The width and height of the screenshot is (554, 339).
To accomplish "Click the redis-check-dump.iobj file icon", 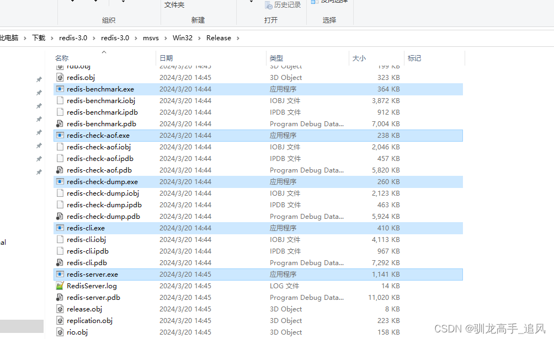I will (60, 193).
